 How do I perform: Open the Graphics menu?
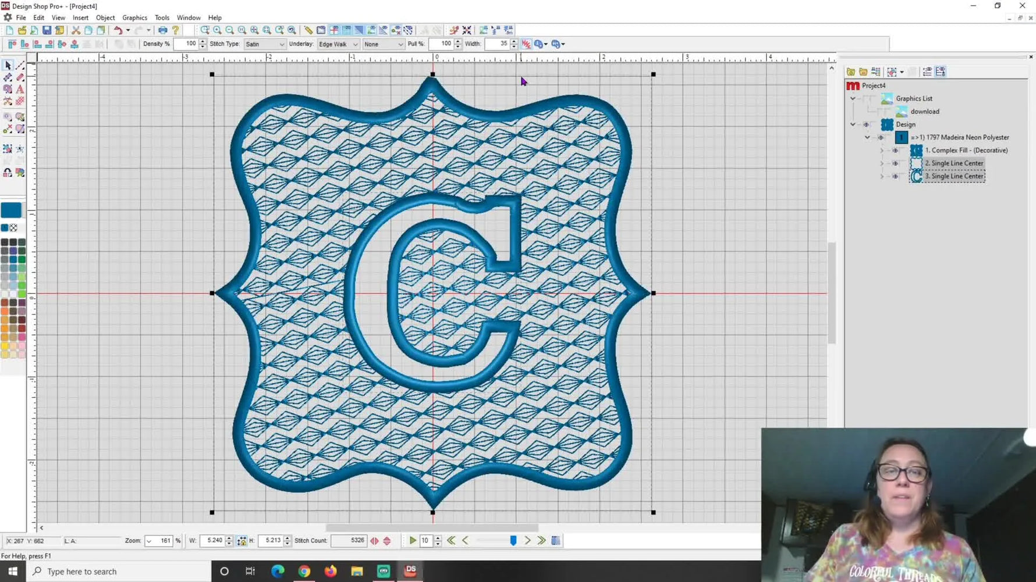click(x=134, y=18)
